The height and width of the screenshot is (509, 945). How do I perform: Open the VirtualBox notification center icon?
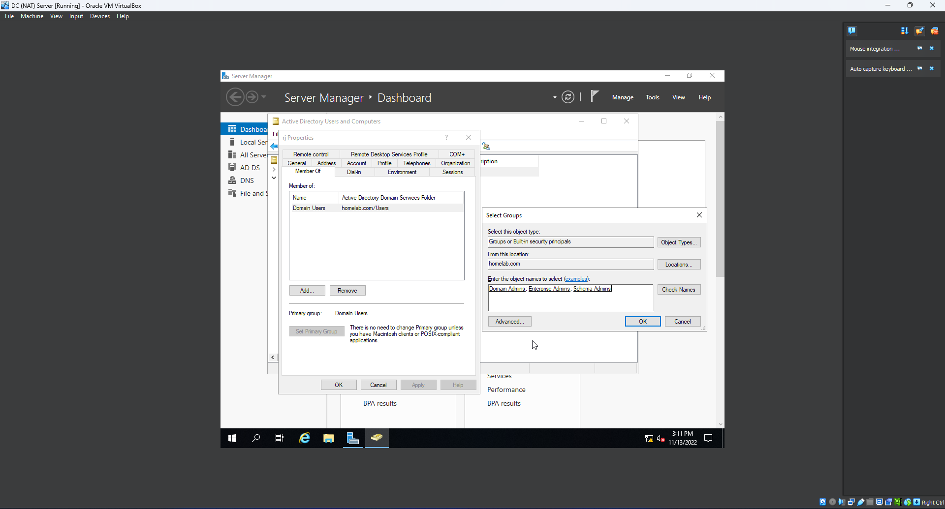pos(852,30)
